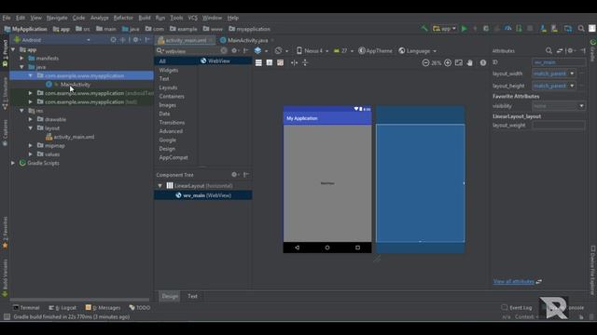Open the API 27 version dropdown
Screen dimensions: 597x335
point(343,50)
